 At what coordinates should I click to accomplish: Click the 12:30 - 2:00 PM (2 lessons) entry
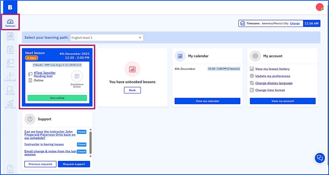click(224, 69)
